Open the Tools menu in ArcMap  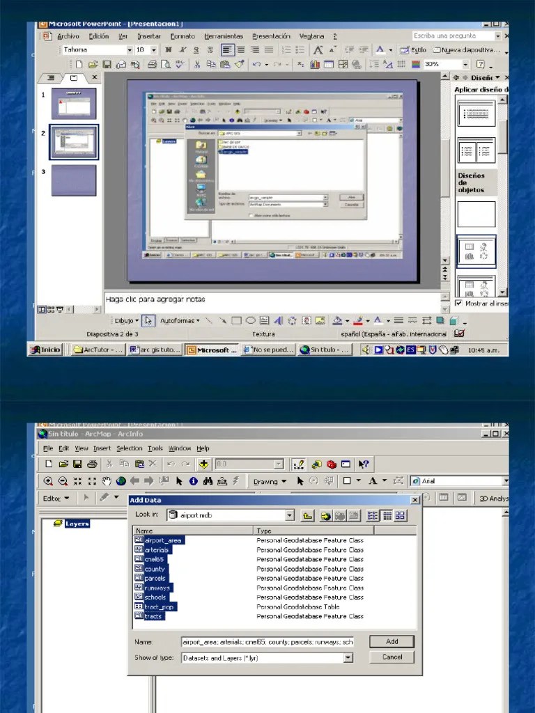coord(155,448)
